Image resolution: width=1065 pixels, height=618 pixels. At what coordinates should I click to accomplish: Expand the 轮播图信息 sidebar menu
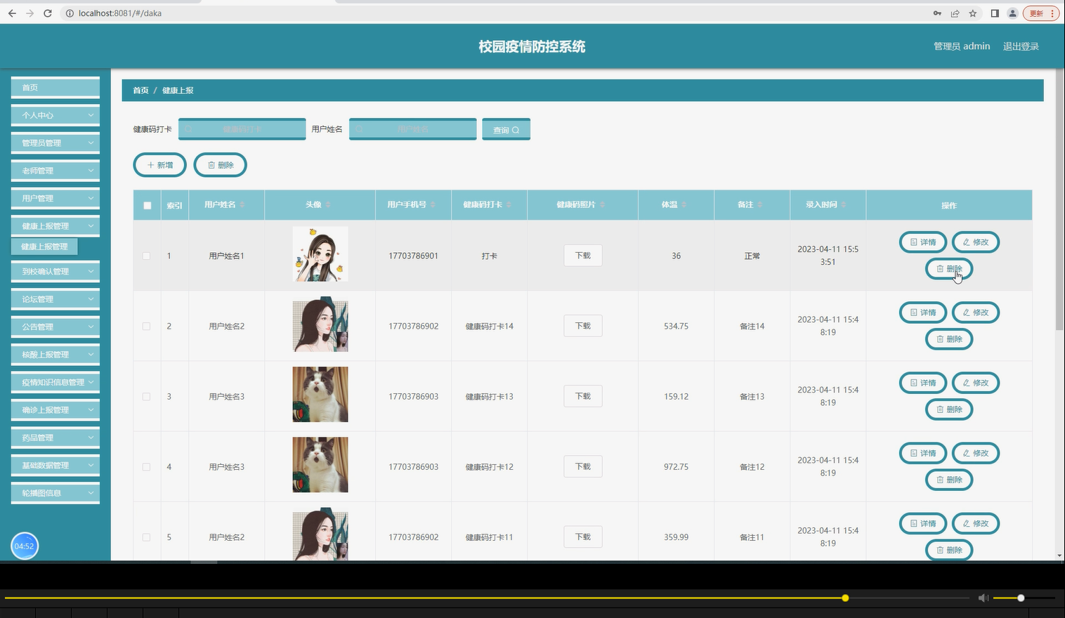[55, 493]
